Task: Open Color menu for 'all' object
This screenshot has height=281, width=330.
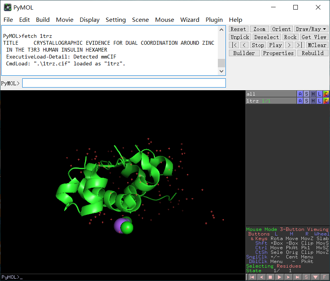Action: 326,94
